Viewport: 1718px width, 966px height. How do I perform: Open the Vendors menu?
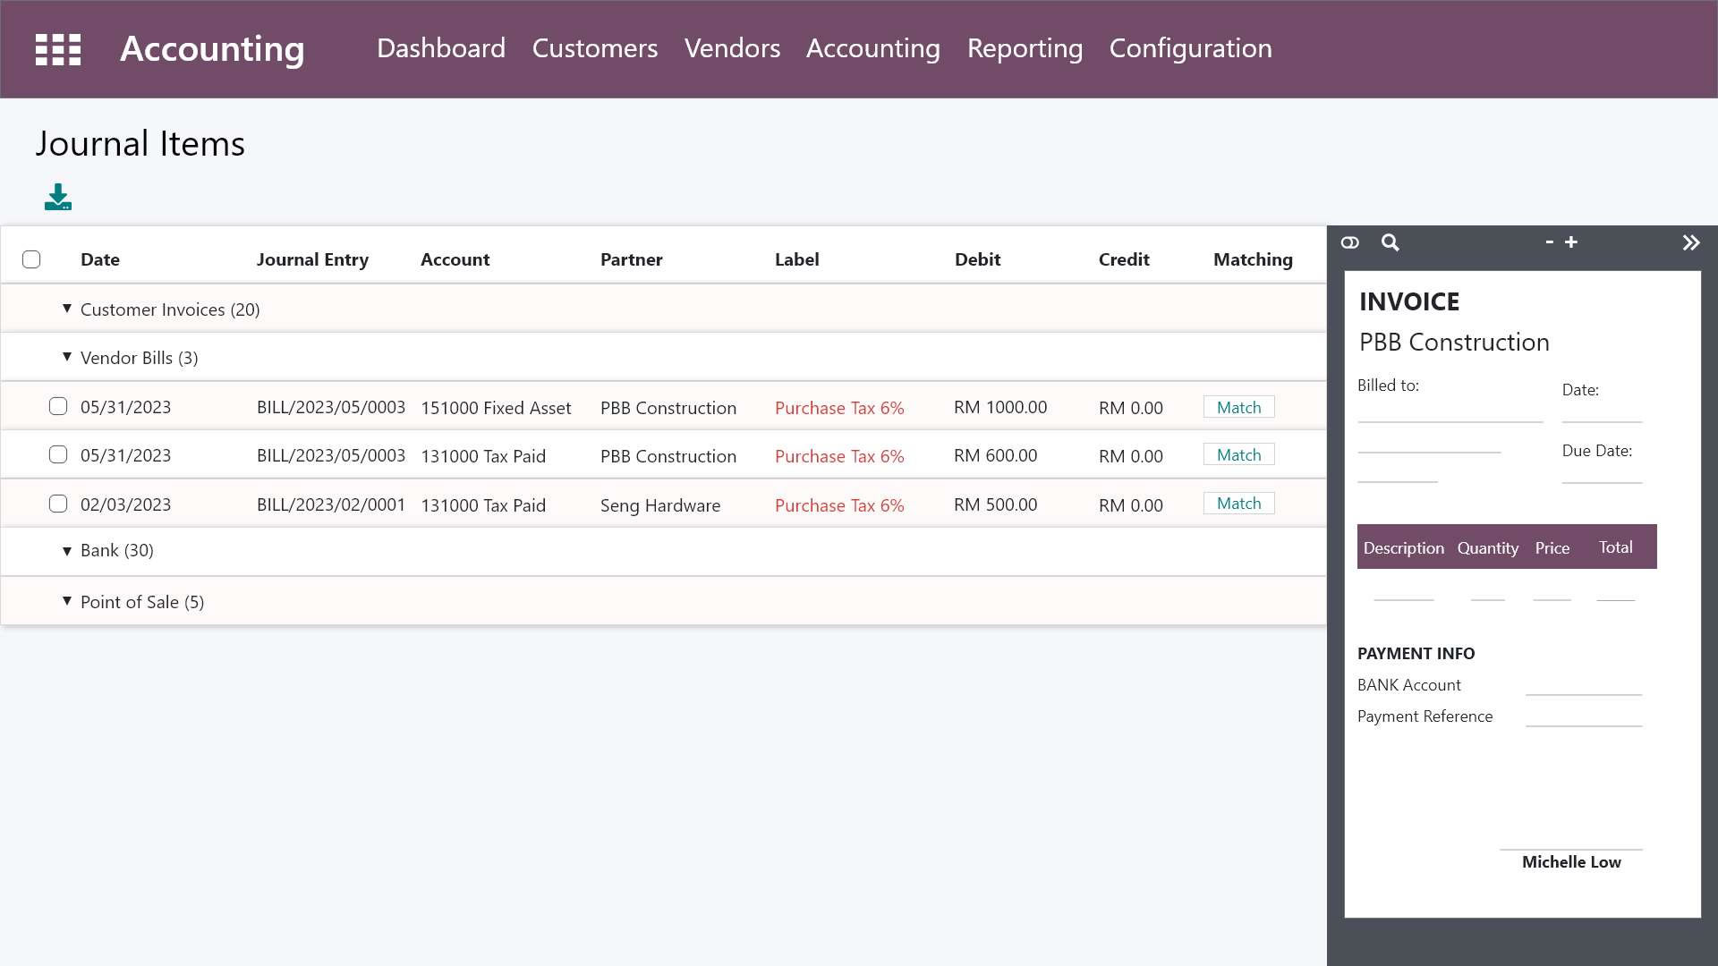pos(732,48)
